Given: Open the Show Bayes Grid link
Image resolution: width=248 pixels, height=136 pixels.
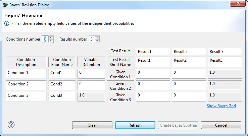Looking at the screenshot, I should [221, 106].
